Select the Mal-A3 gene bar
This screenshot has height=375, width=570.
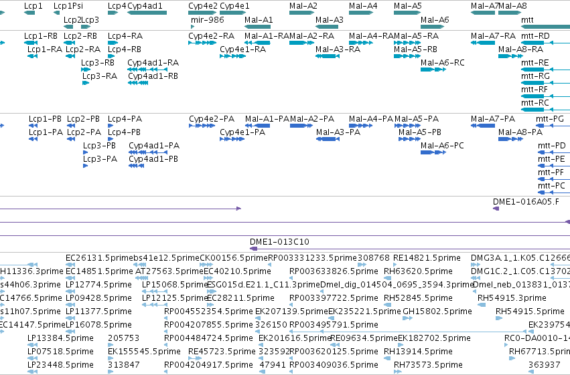click(327, 27)
